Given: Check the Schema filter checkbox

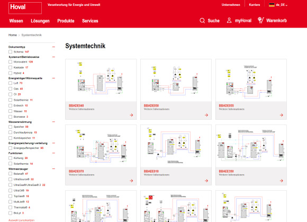Looking at the screenshot, I should pyautogui.click(x=11, y=52).
